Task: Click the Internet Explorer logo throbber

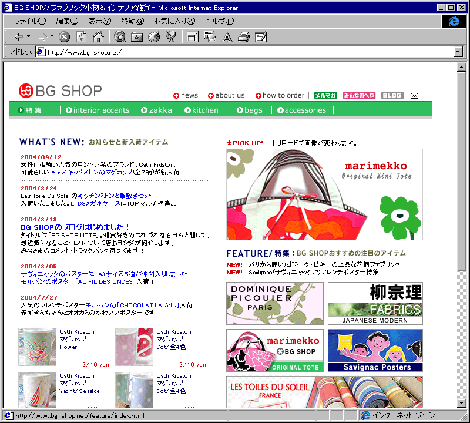Action: point(454,21)
